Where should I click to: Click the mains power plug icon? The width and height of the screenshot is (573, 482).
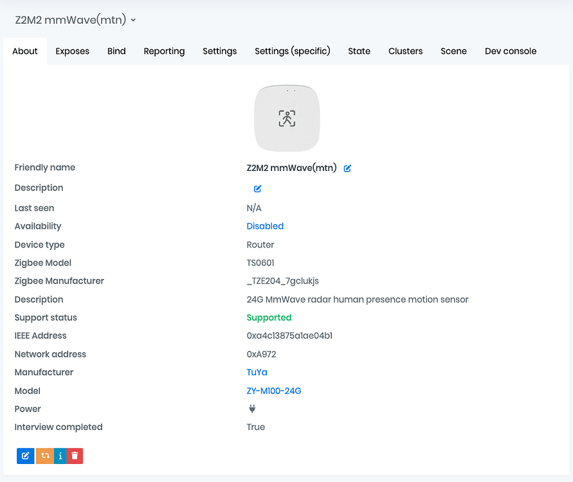pyautogui.click(x=252, y=409)
